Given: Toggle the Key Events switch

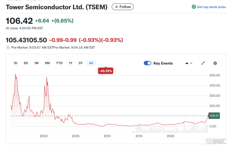Looking at the screenshot, I should pos(147,63).
